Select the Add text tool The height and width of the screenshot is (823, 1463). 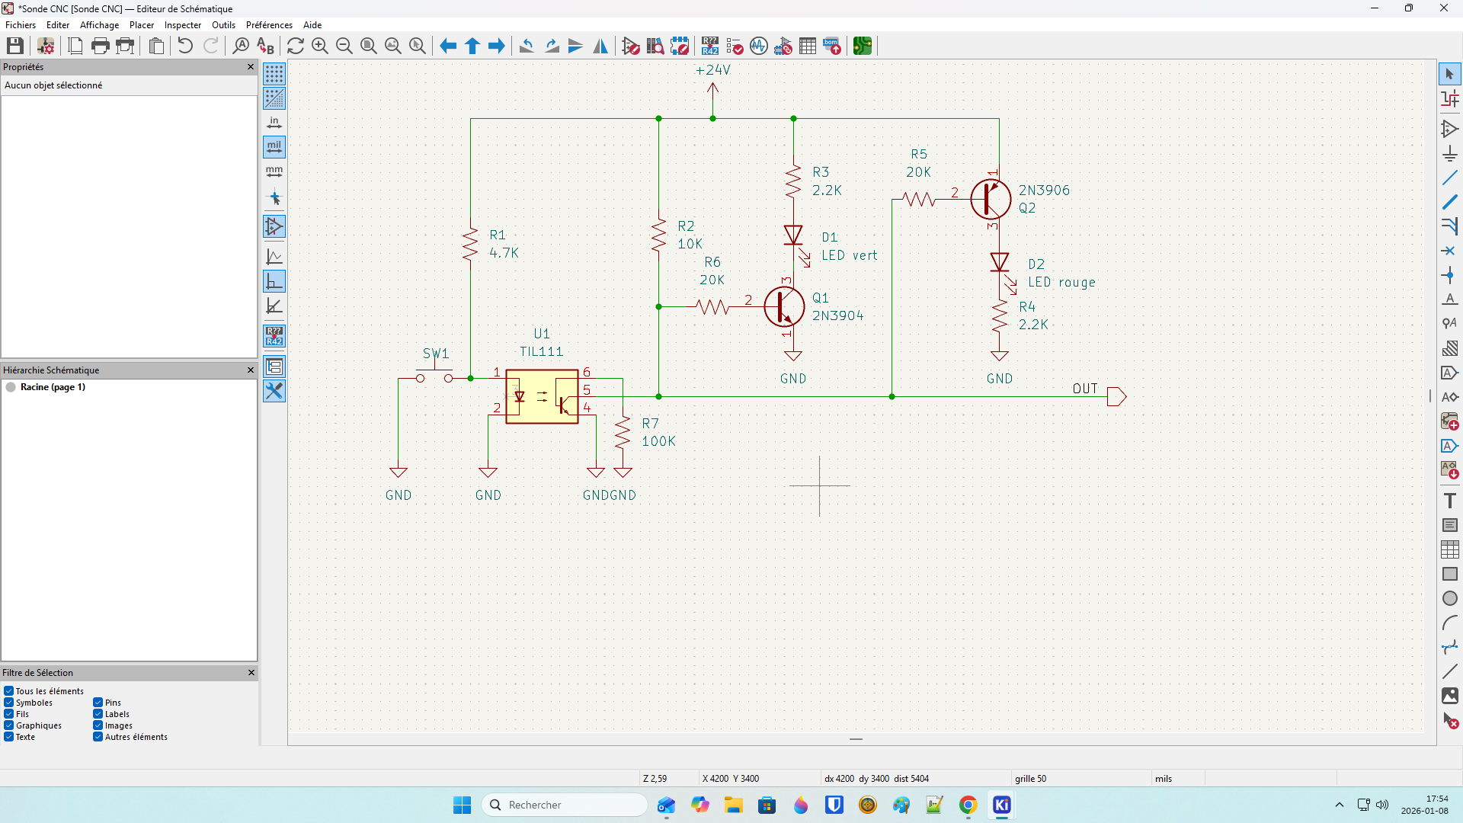click(1449, 501)
